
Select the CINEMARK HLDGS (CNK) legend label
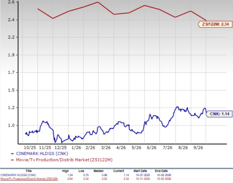42,154
